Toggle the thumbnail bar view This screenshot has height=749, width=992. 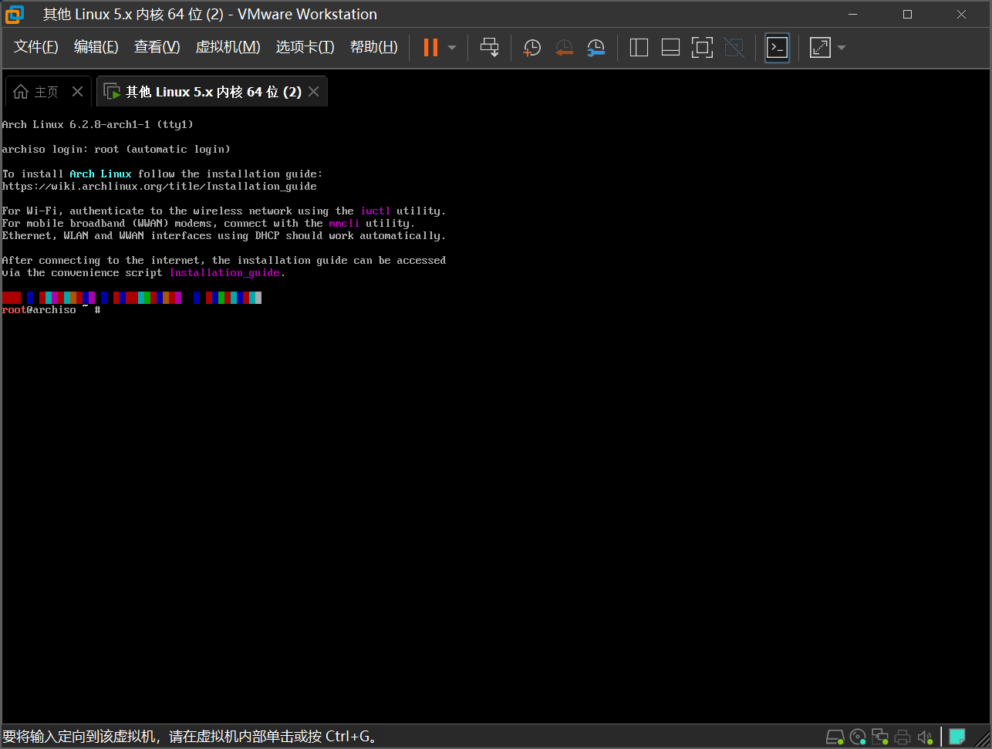pos(670,48)
